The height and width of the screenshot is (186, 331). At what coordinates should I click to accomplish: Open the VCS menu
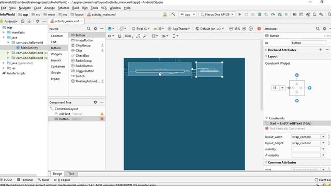point(104,8)
